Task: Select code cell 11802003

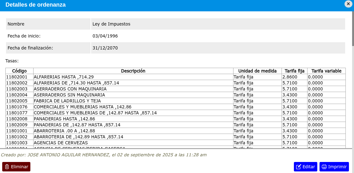Action: point(19,89)
